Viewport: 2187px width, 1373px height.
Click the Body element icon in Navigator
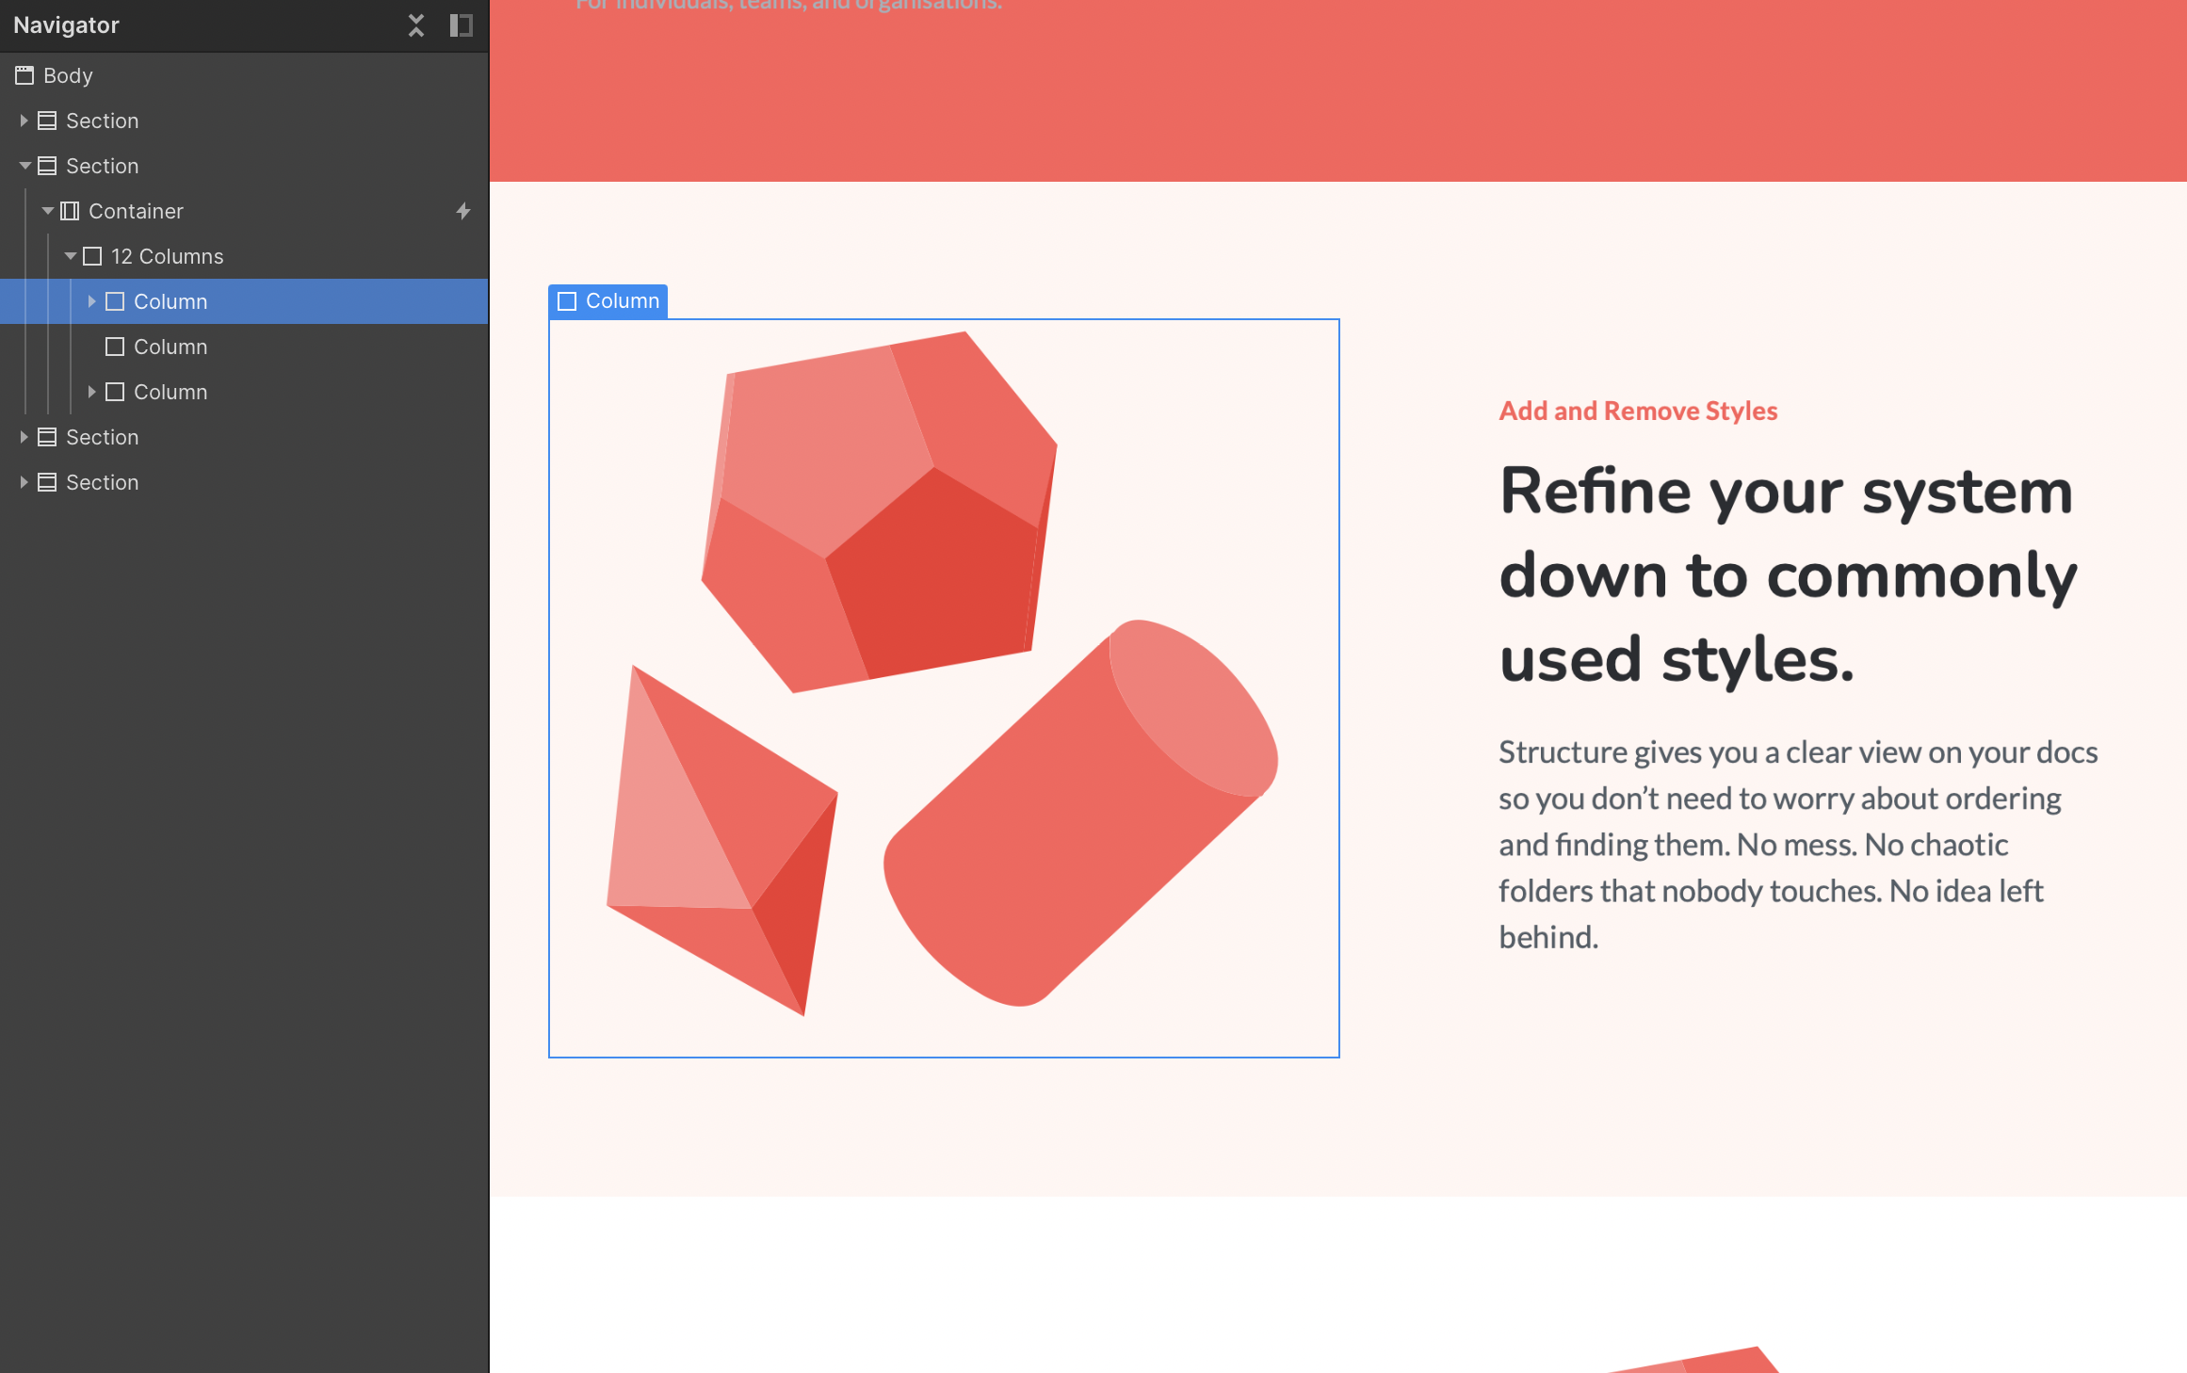pos(24,75)
